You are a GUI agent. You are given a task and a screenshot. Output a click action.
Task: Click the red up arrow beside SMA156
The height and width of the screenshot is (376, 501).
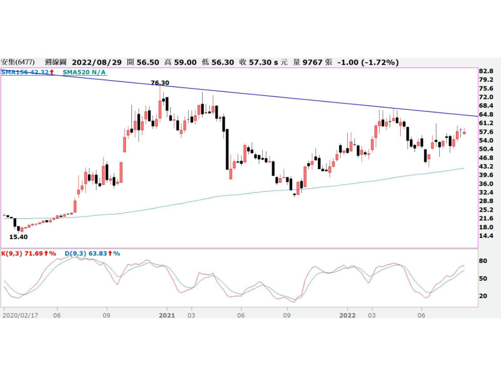coord(52,72)
